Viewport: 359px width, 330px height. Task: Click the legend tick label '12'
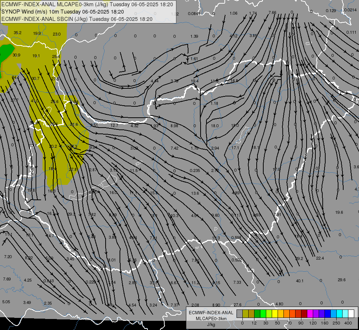pos(254,323)
